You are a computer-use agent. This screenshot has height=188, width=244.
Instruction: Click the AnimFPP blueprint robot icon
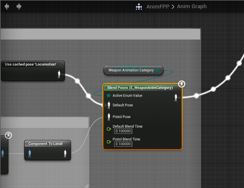pyautogui.click(x=139, y=7)
